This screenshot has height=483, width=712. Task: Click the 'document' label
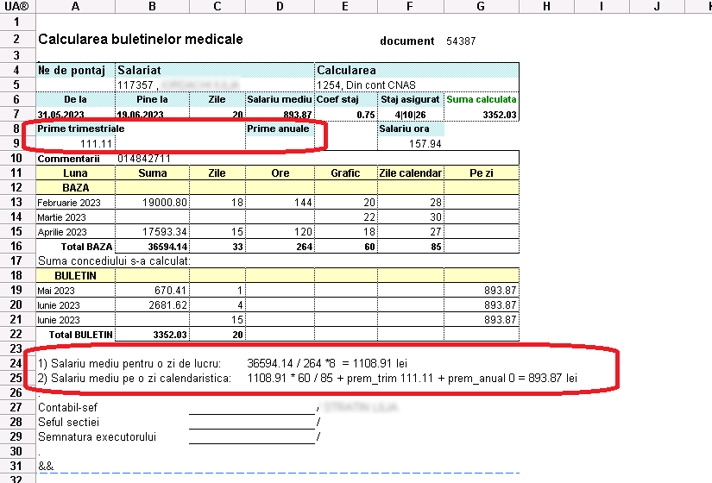point(407,41)
